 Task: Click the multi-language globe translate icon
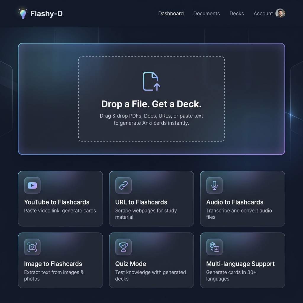(x=215, y=247)
